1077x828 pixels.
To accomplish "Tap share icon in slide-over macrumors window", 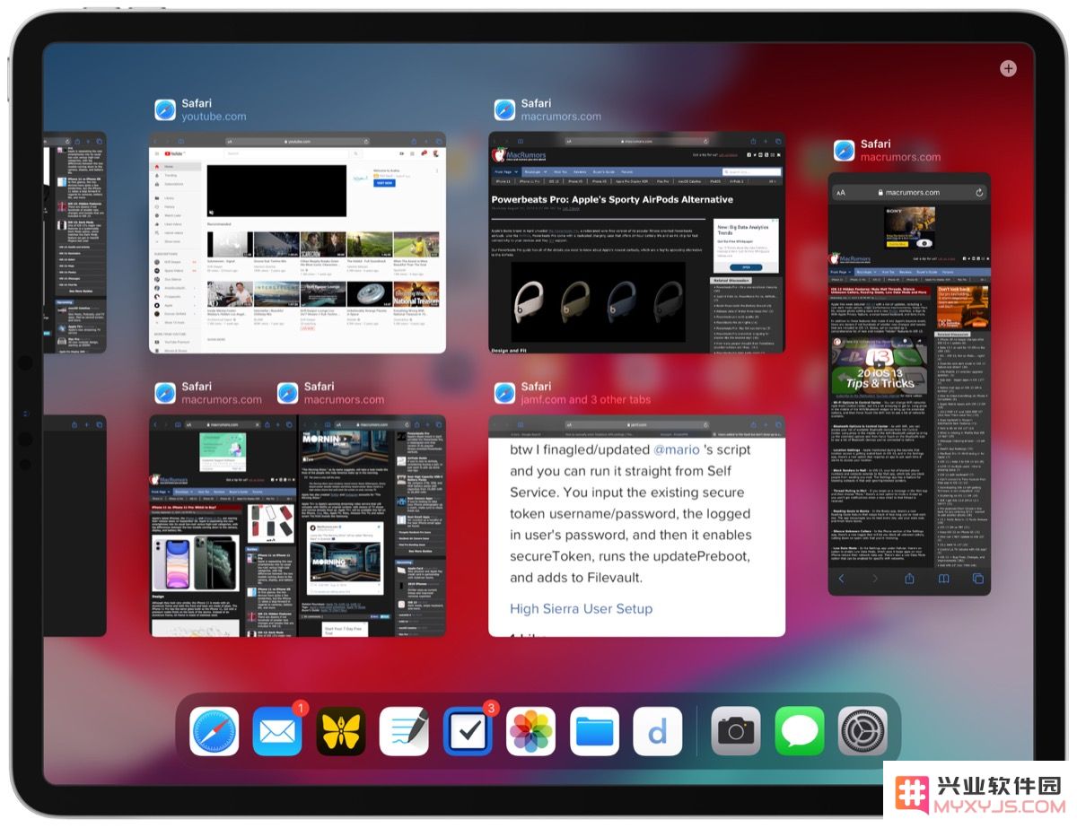I will pos(909,579).
